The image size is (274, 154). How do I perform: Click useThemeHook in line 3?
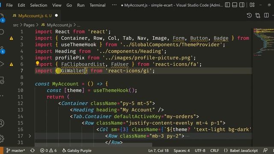(79, 44)
